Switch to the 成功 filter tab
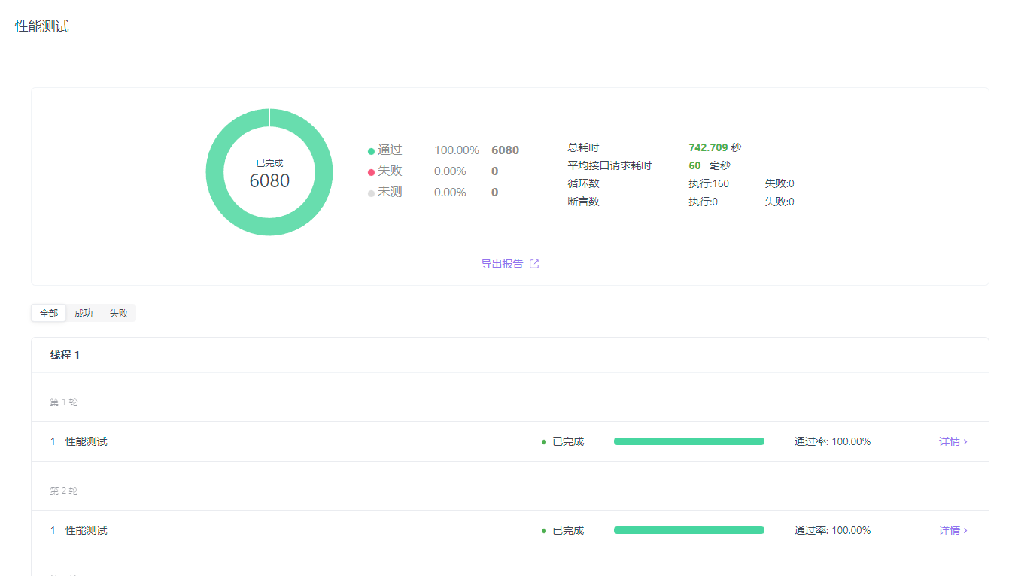The height and width of the screenshot is (576, 1015). [x=84, y=314]
